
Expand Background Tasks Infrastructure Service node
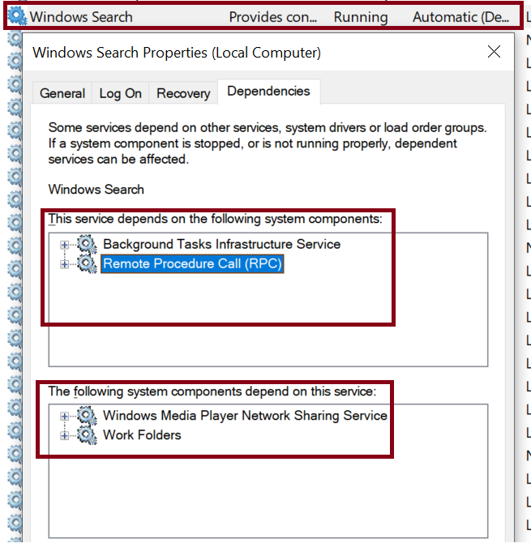64,245
